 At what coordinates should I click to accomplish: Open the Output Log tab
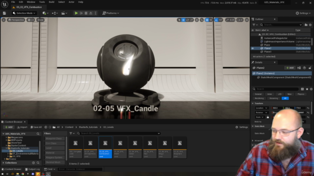[x=32, y=169]
